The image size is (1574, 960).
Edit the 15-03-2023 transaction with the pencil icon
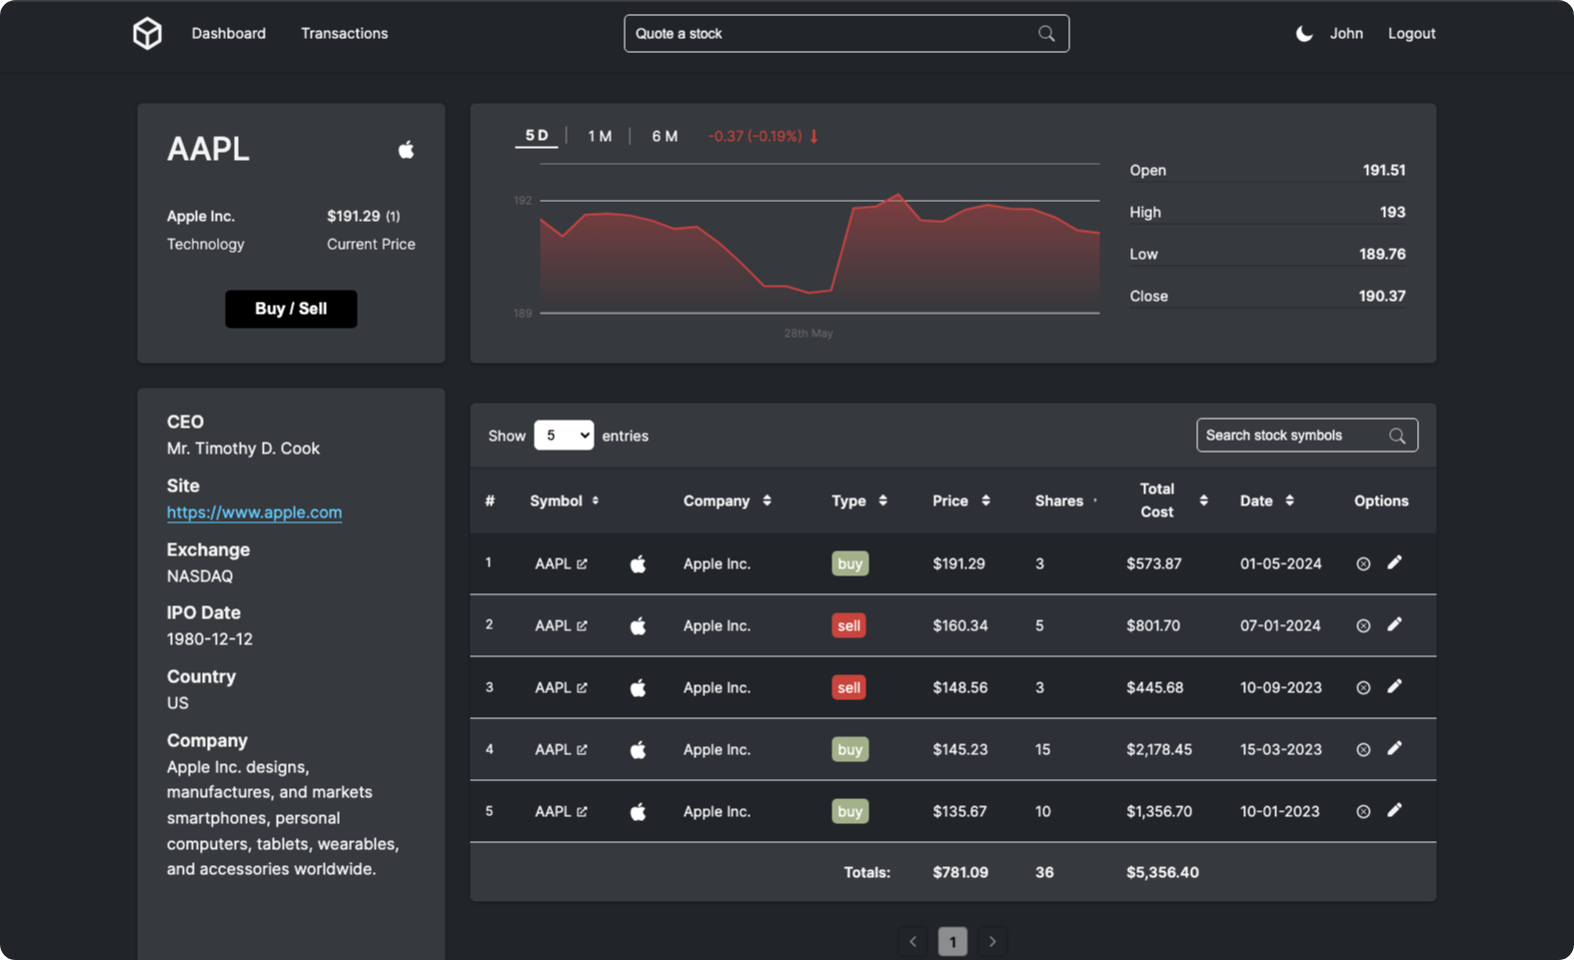point(1394,748)
